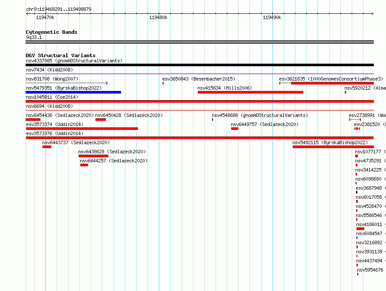Click nsv6450428 (Sedlazeck2020) label
The height and width of the screenshot is (291, 386).
point(129,115)
